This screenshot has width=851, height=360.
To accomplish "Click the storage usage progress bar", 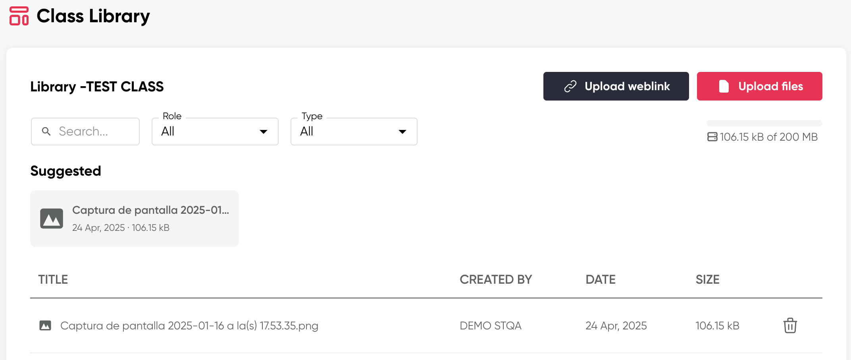I will point(764,123).
